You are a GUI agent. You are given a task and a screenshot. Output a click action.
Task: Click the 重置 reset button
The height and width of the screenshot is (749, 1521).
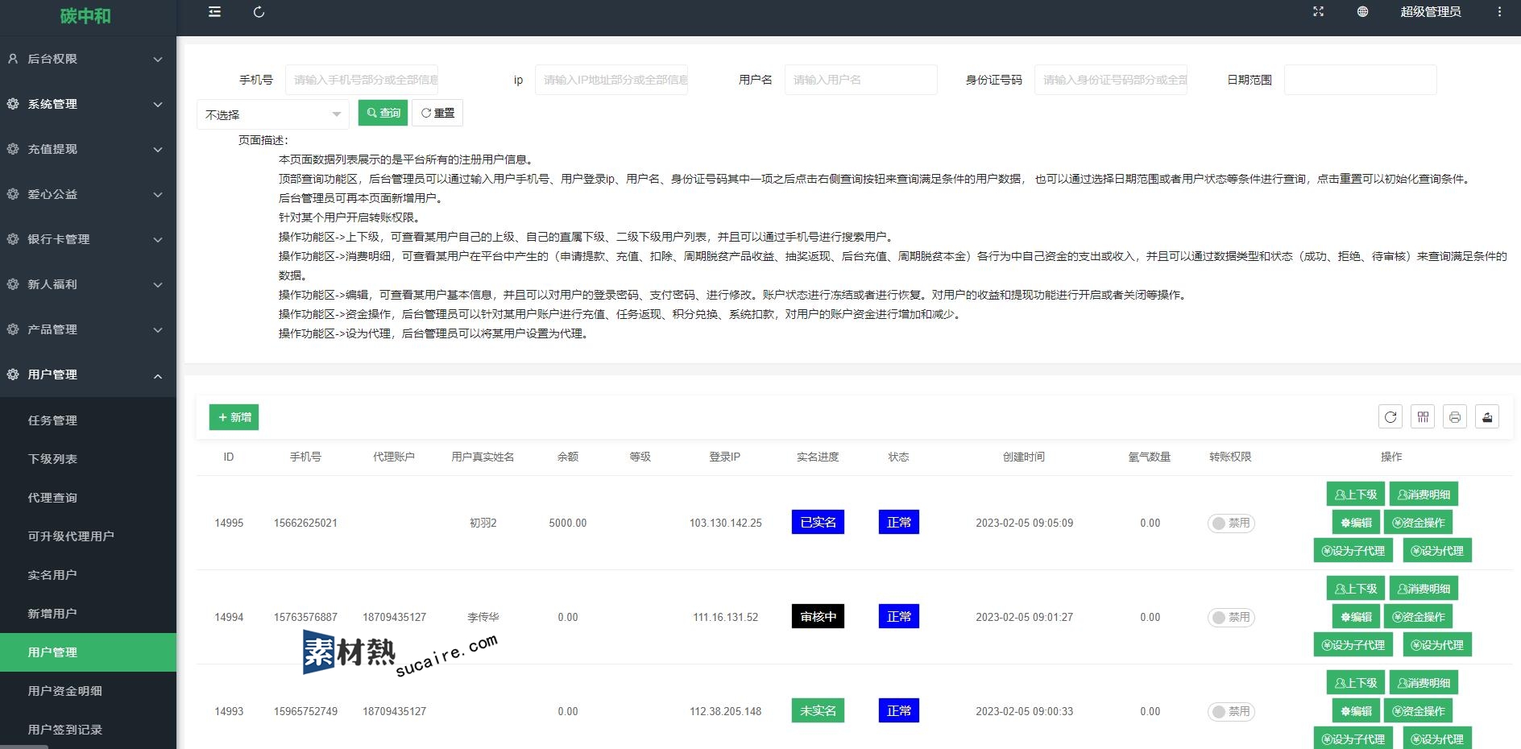point(437,113)
